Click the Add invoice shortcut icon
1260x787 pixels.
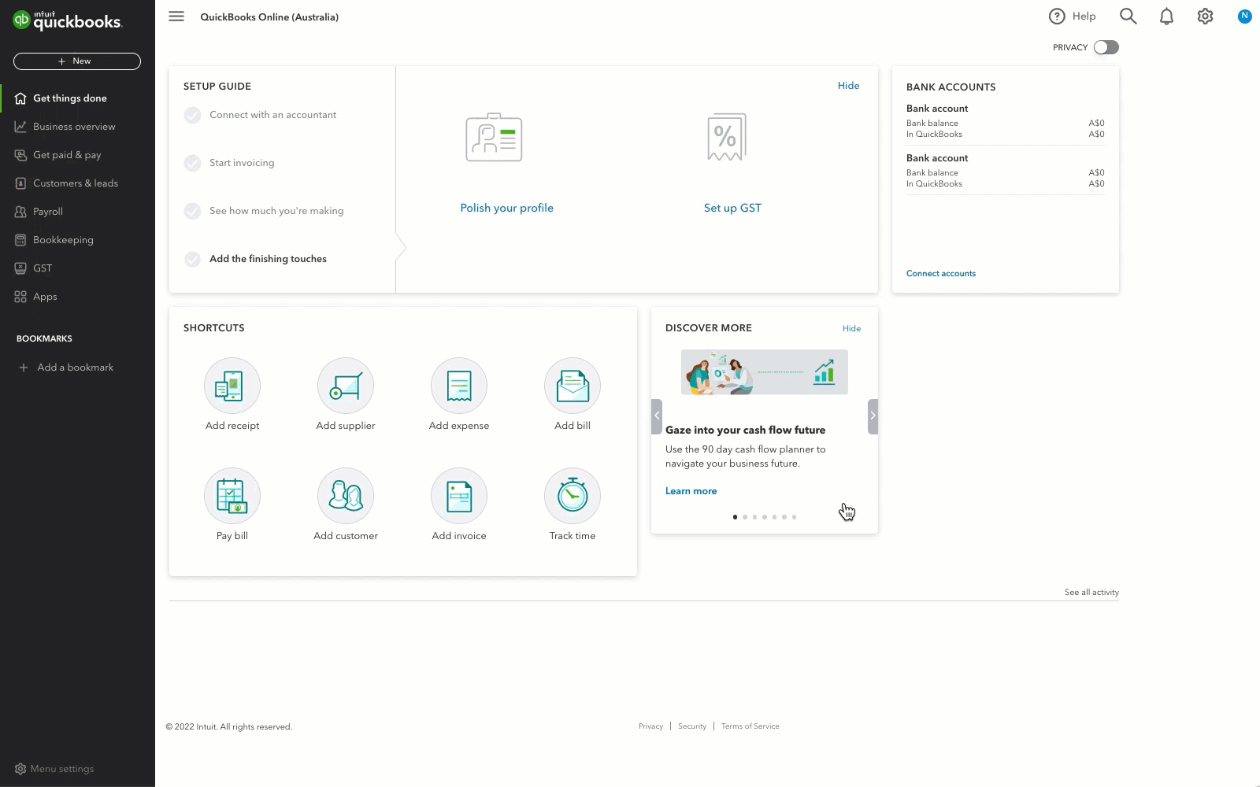(x=459, y=496)
